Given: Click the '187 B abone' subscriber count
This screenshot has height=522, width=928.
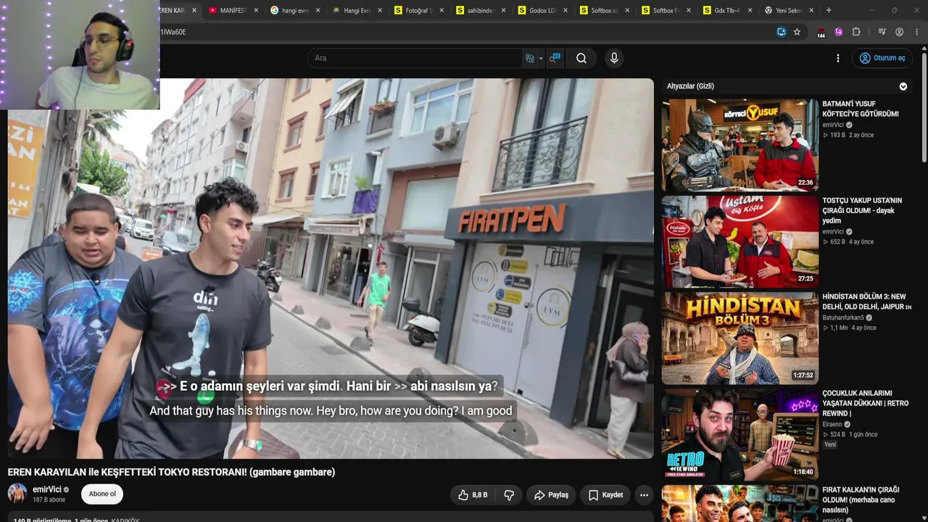Looking at the screenshot, I should coord(49,500).
